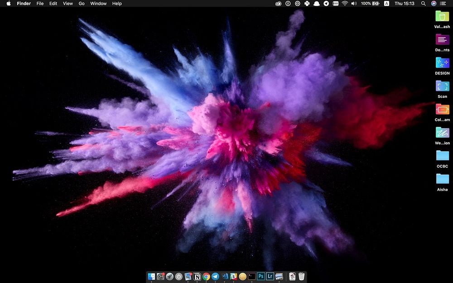Image resolution: width=453 pixels, height=283 pixels.
Task: Open the Apple menu
Action: pyautogui.click(x=9, y=4)
